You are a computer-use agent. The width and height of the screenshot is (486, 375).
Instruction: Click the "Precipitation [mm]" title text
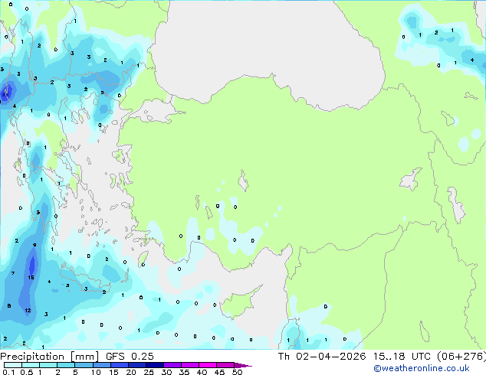coord(50,357)
